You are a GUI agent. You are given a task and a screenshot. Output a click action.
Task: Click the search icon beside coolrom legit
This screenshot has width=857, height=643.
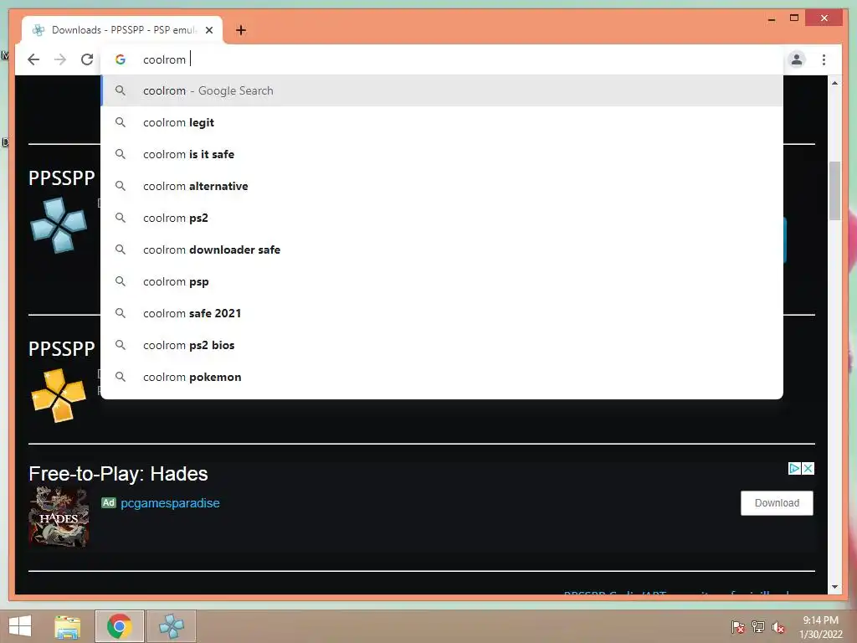click(x=121, y=122)
